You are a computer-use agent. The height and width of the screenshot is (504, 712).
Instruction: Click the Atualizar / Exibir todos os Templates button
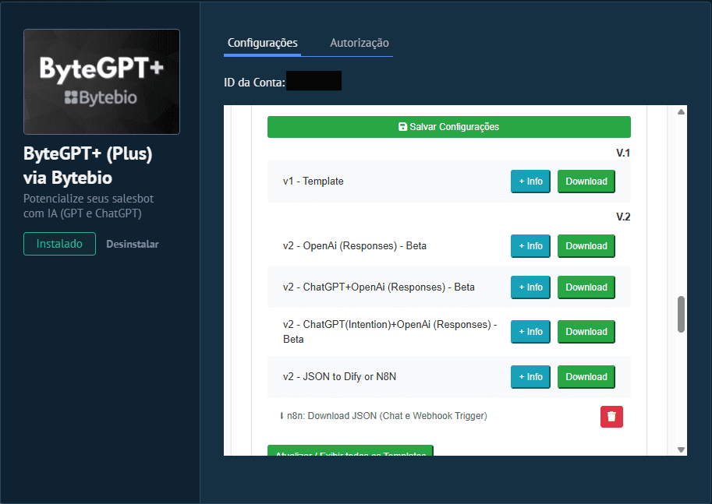(350, 450)
